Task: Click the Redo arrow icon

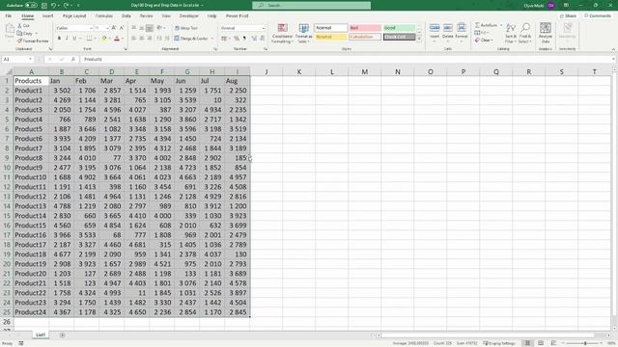Action: click(x=66, y=6)
